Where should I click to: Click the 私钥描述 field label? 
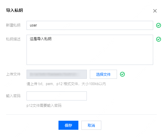point(13,39)
